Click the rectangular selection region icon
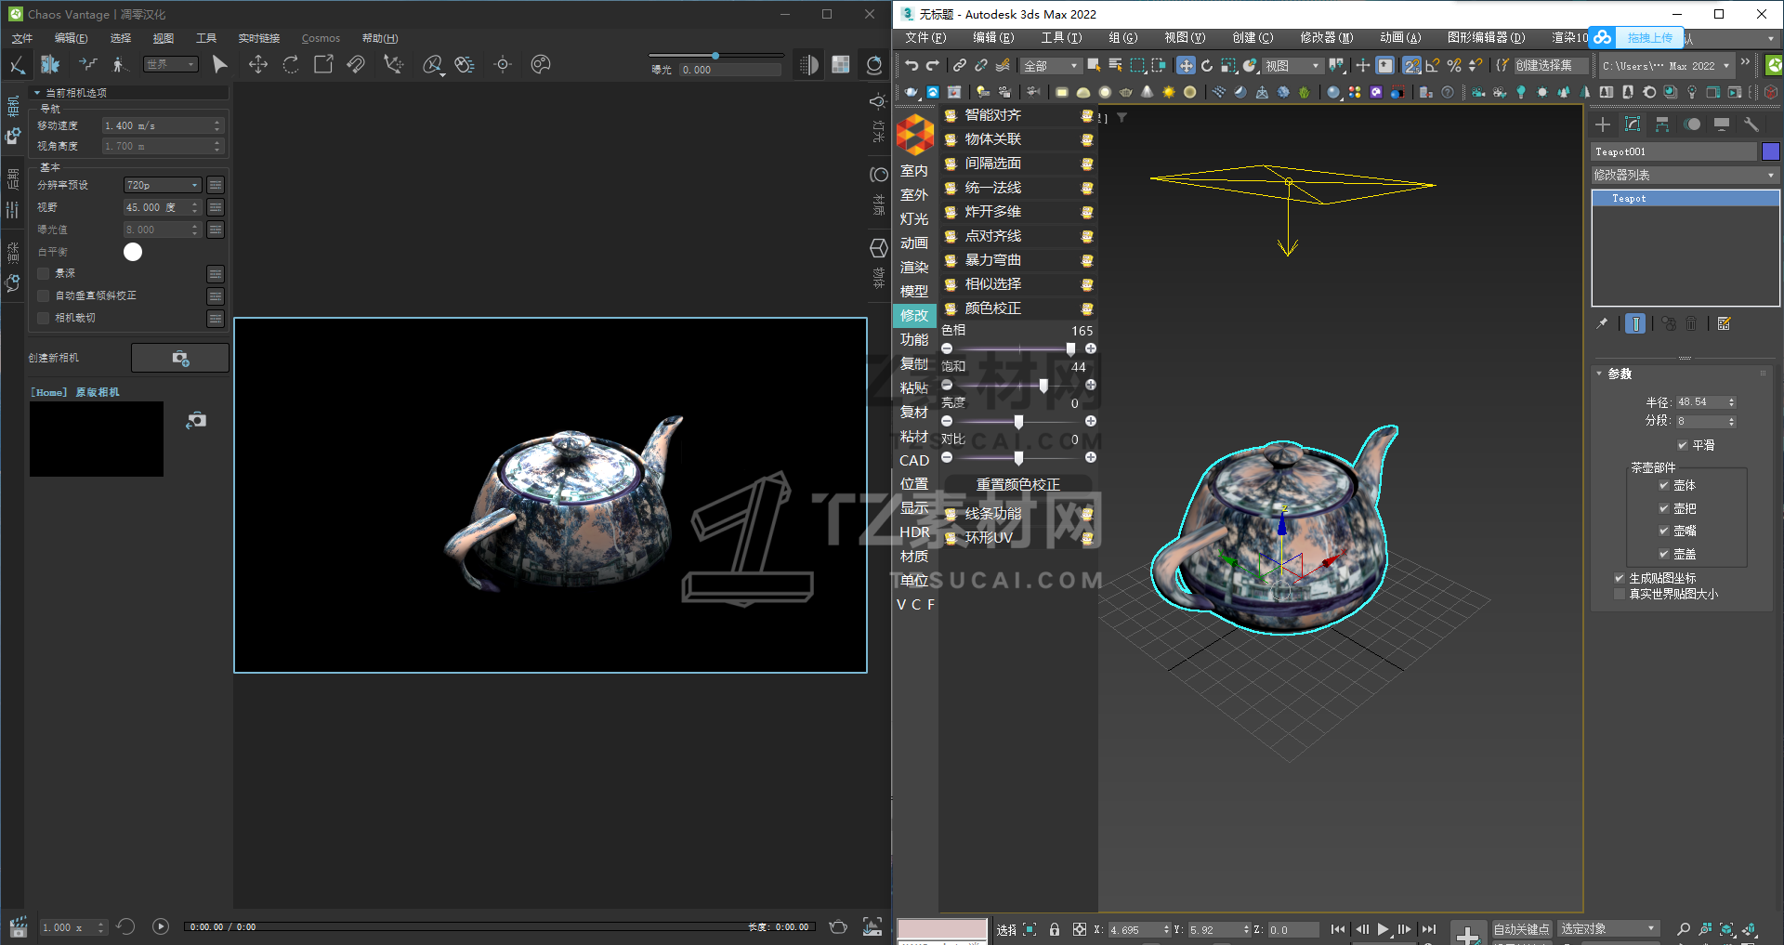Viewport: 1784px width, 945px height. pyautogui.click(x=1137, y=65)
